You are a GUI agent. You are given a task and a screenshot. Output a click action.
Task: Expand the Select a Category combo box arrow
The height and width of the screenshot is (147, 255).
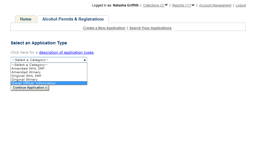click(85, 60)
